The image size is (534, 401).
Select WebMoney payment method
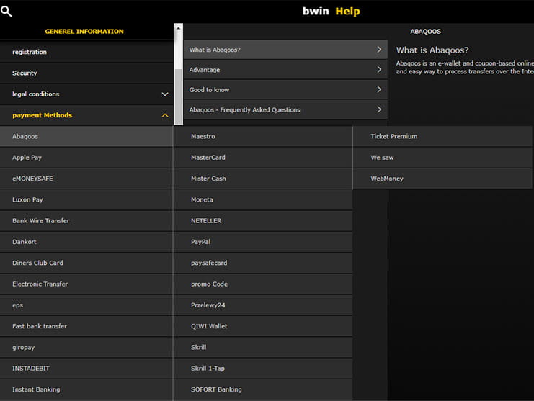[x=442, y=179]
